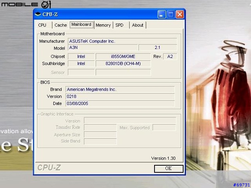Click the disabled maximize button of CPU-Z
This screenshot has width=251, height=188.
[171, 14]
